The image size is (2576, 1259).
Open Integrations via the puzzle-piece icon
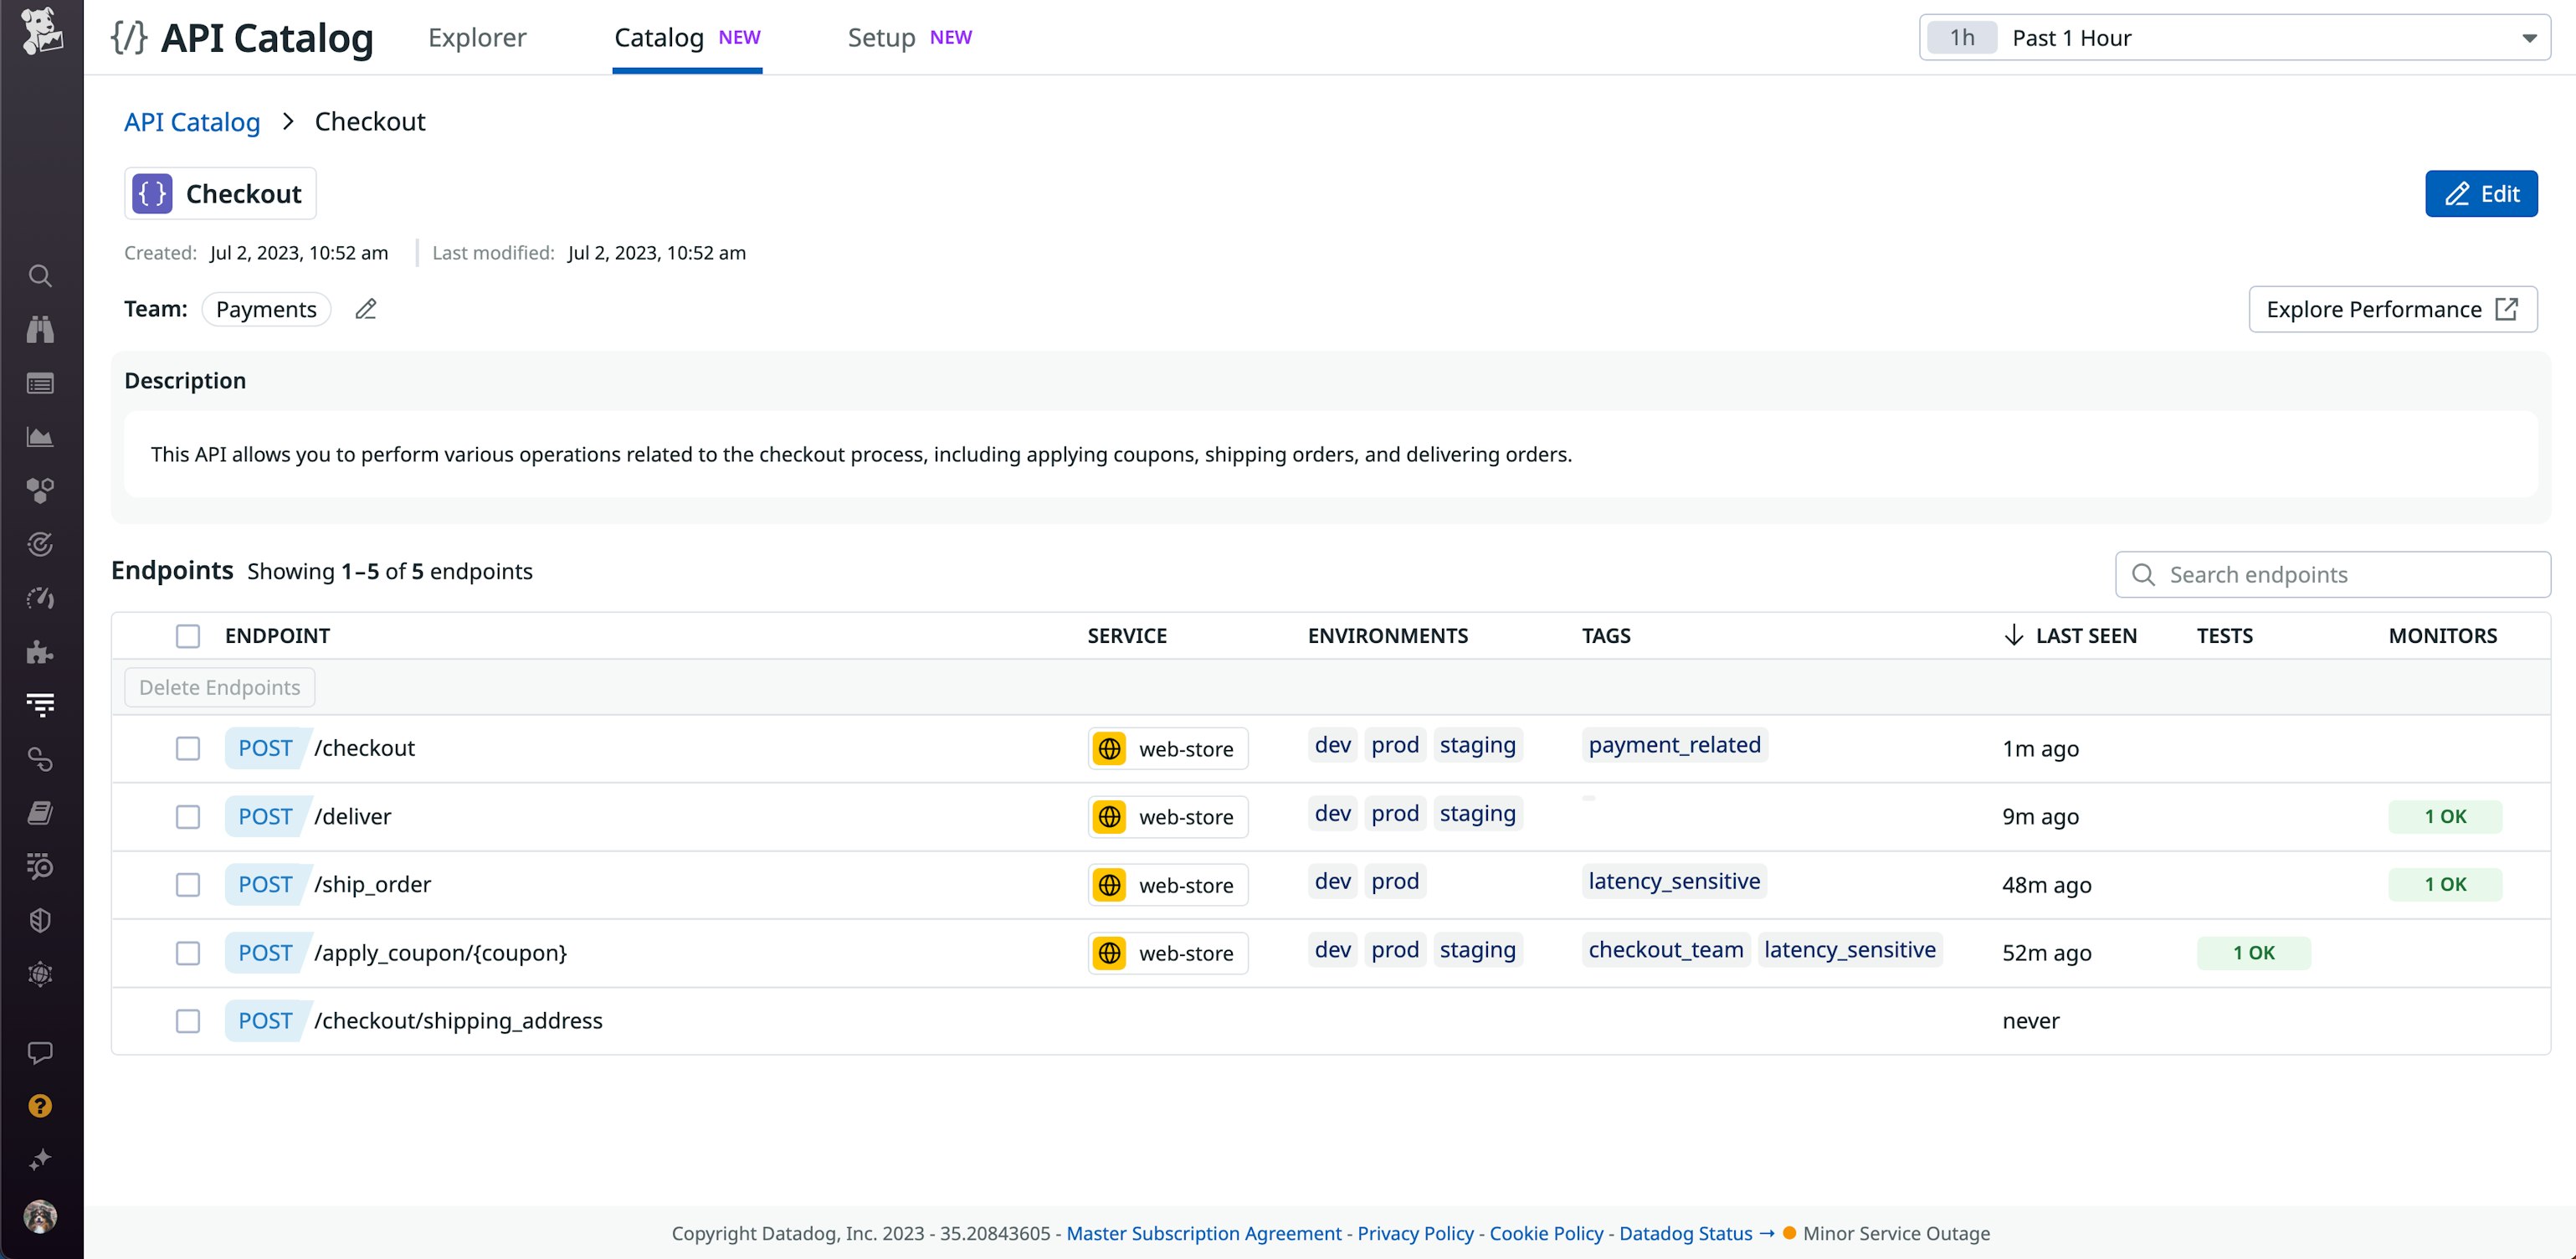point(40,652)
